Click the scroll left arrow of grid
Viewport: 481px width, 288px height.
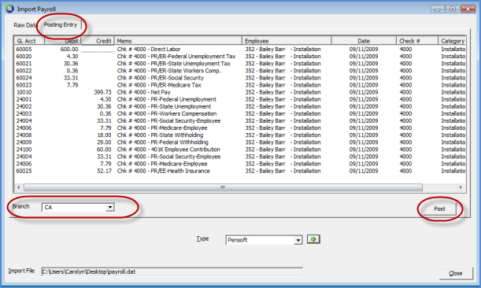[x=19, y=187]
